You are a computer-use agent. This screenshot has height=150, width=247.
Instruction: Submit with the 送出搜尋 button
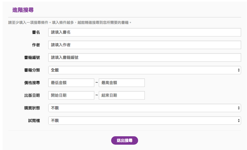[x=125, y=140]
